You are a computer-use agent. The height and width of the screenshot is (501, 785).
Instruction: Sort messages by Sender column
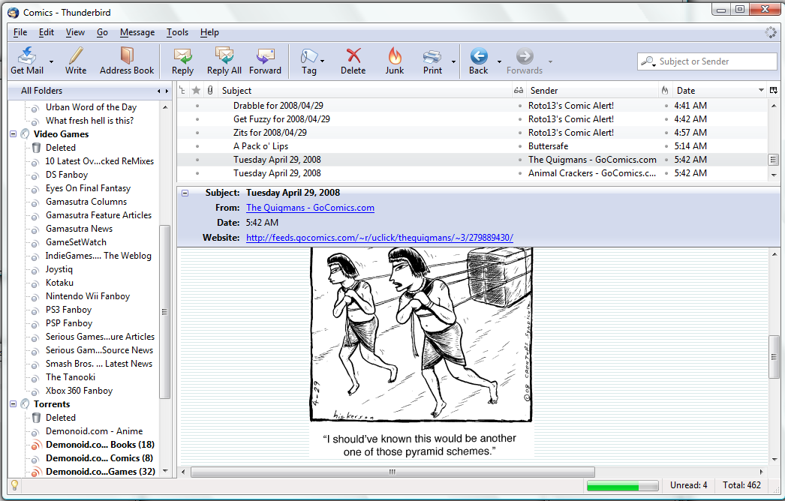592,90
